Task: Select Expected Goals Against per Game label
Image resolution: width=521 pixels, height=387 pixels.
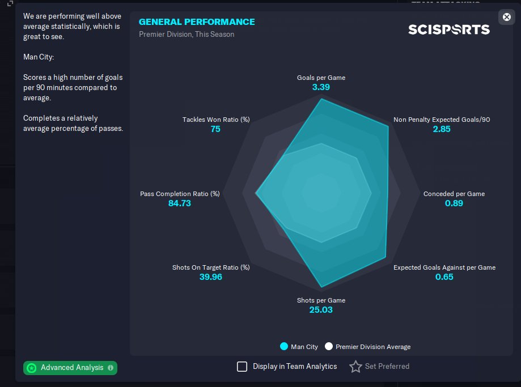Action: coord(444,267)
